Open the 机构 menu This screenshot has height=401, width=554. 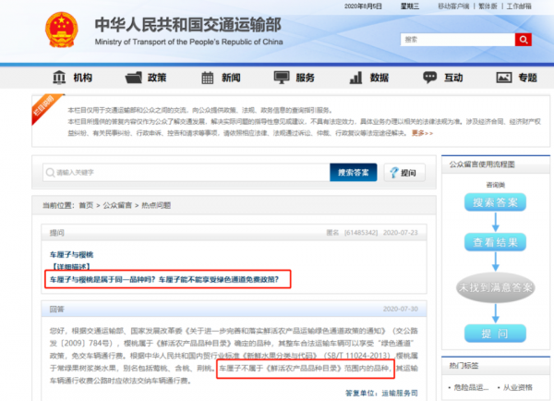[x=83, y=78]
